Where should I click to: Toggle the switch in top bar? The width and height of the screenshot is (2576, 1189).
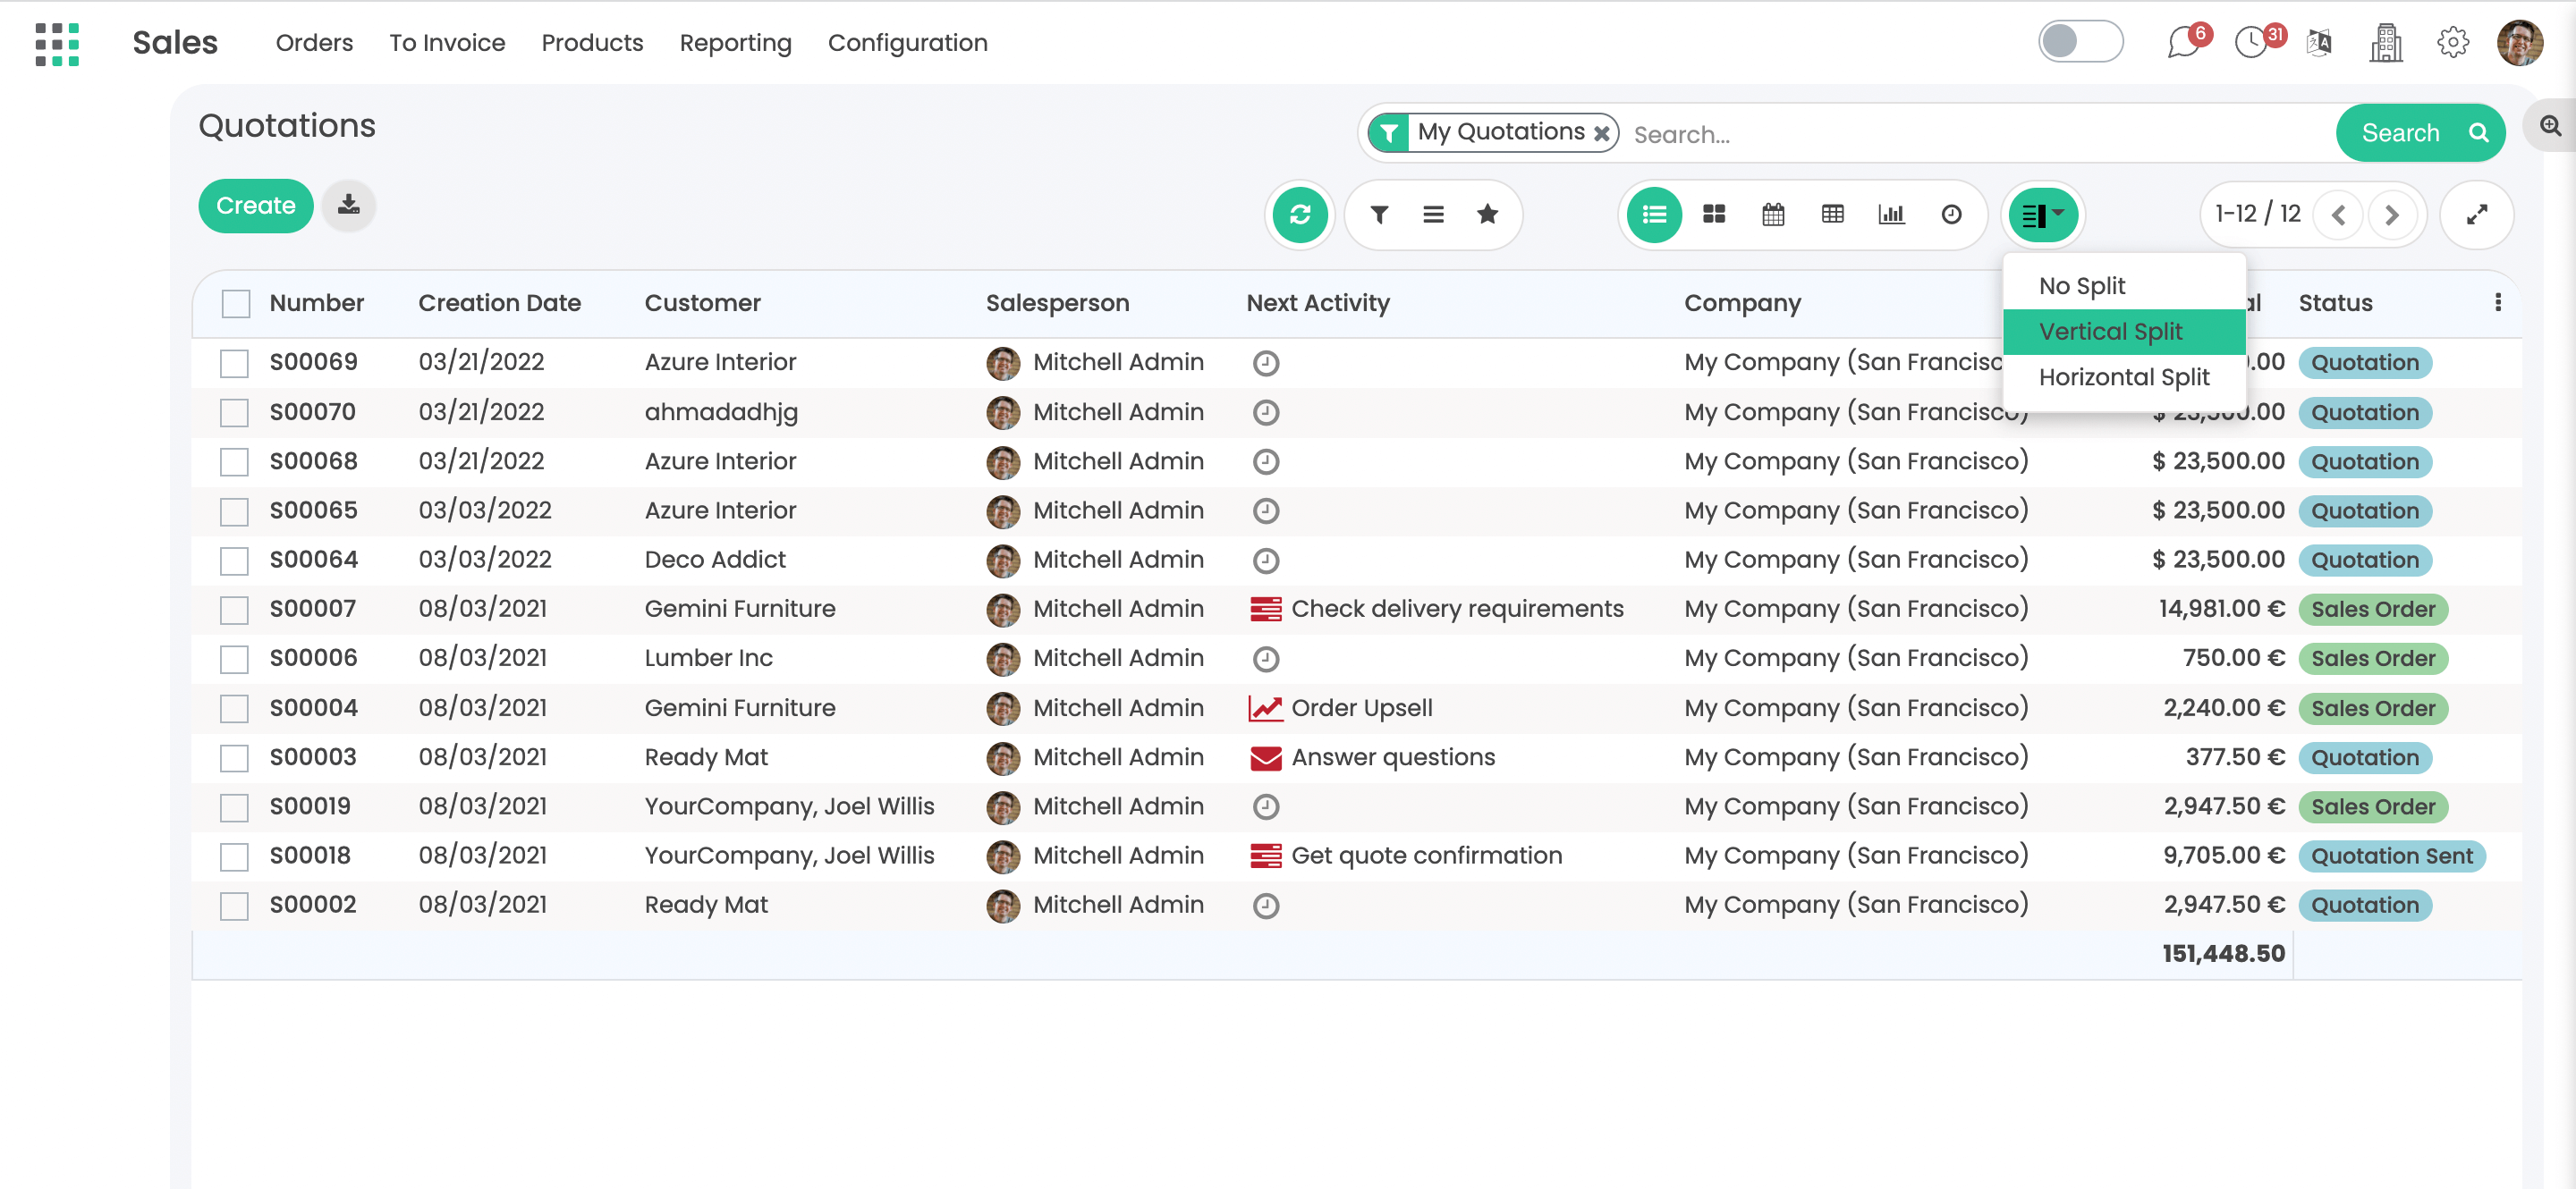(x=2080, y=42)
